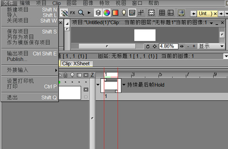Click the fit-to-view crosshair icon
This screenshot has height=149, width=228.
click(155, 46)
